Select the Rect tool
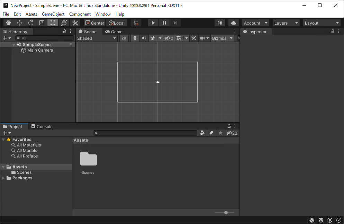 click(x=53, y=23)
